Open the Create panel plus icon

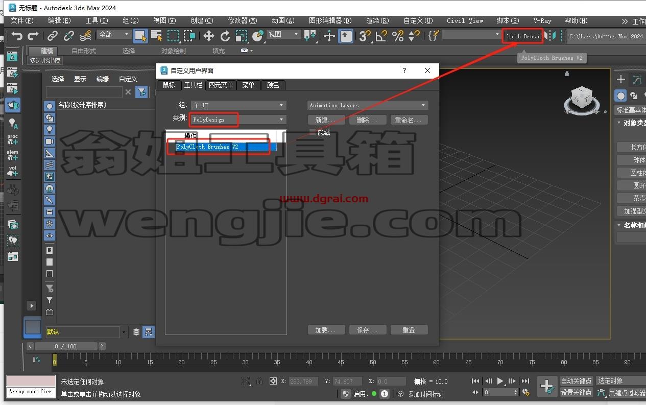pyautogui.click(x=621, y=79)
